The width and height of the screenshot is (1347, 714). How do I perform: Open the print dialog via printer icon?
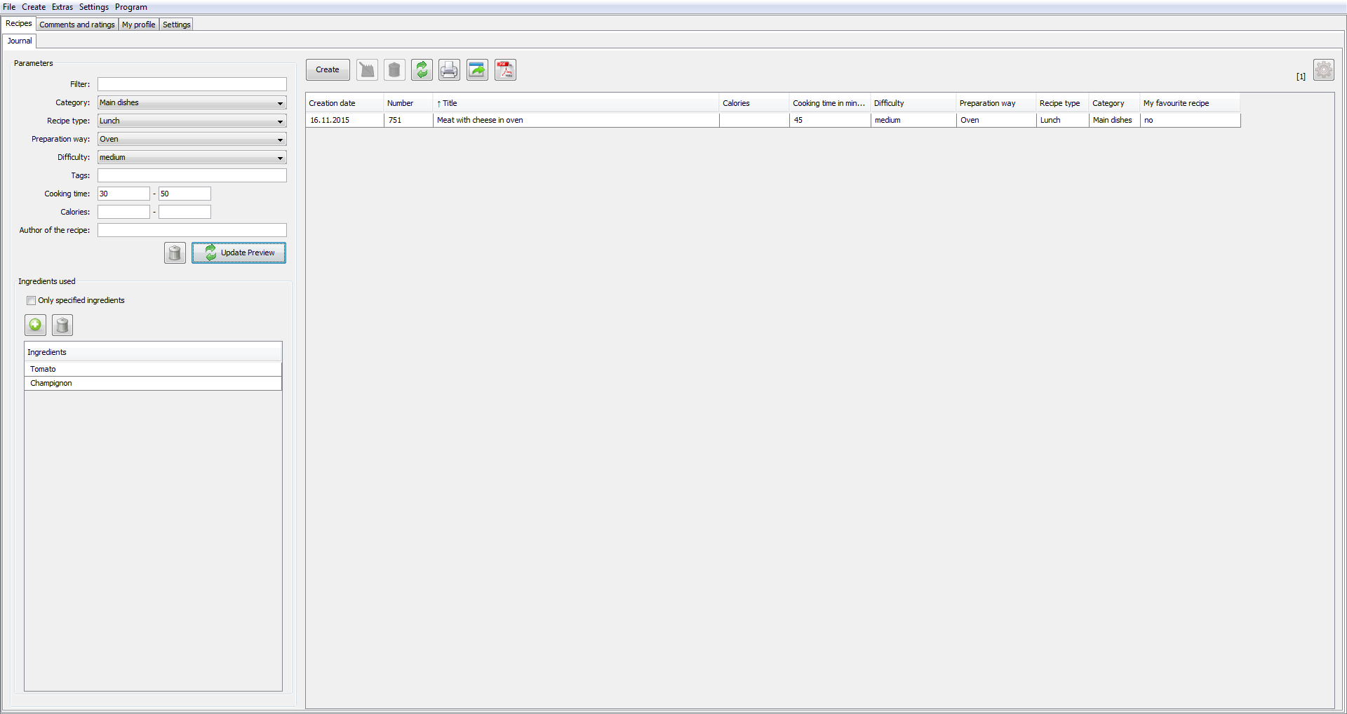point(449,69)
